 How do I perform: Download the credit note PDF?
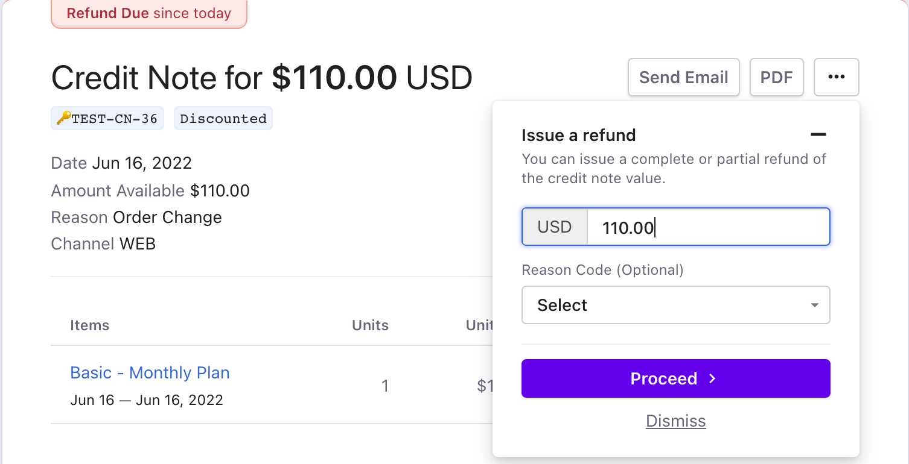click(776, 77)
